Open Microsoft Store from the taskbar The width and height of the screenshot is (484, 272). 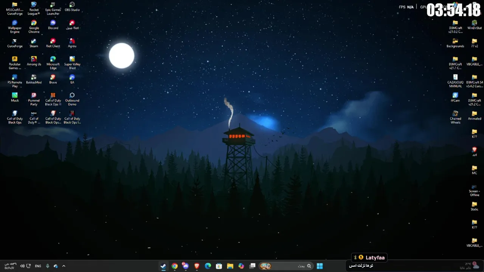(x=219, y=266)
